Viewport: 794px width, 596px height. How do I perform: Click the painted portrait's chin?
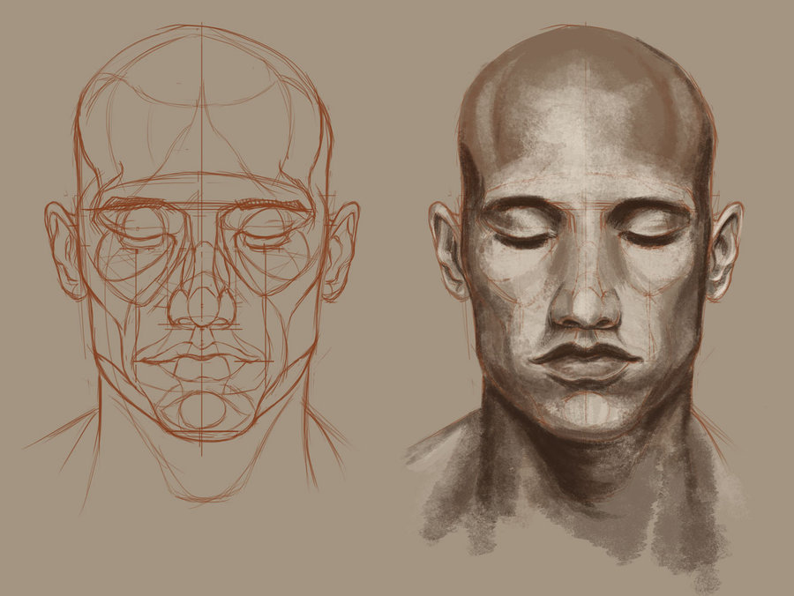tap(587, 413)
